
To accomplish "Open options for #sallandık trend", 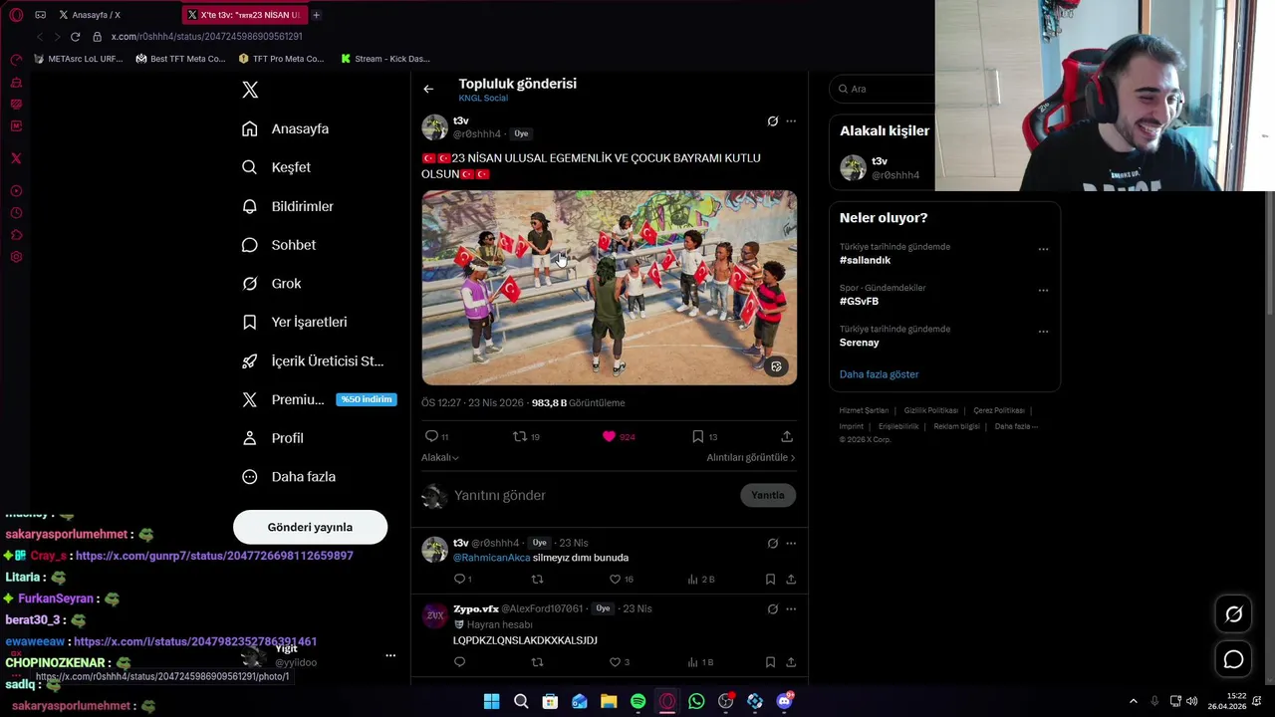I will point(1043,249).
